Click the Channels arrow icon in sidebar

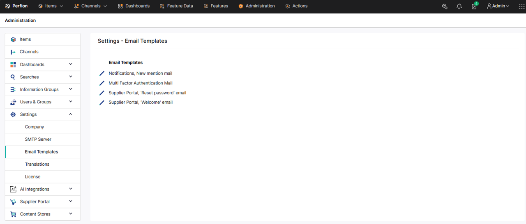(x=13, y=52)
